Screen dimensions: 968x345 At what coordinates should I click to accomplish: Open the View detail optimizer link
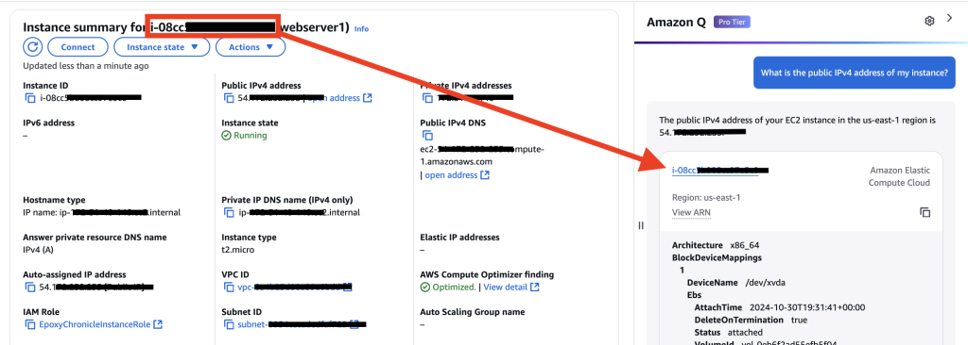[505, 287]
